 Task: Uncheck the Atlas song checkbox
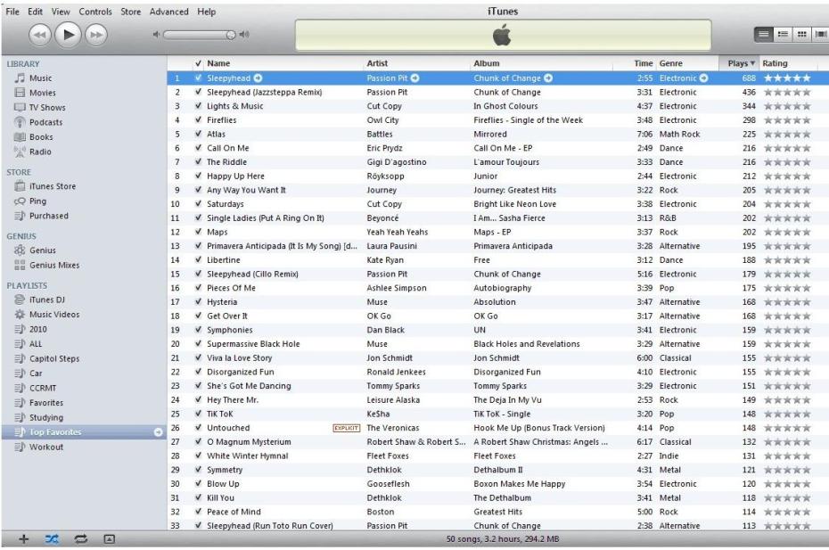point(198,135)
